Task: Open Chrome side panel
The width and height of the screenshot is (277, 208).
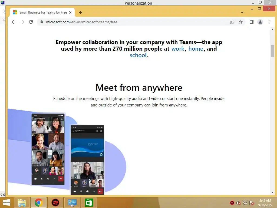Action: click(252, 22)
